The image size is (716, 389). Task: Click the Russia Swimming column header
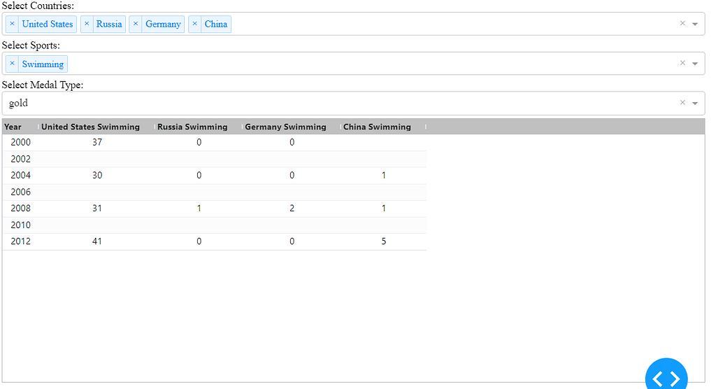[x=199, y=127]
